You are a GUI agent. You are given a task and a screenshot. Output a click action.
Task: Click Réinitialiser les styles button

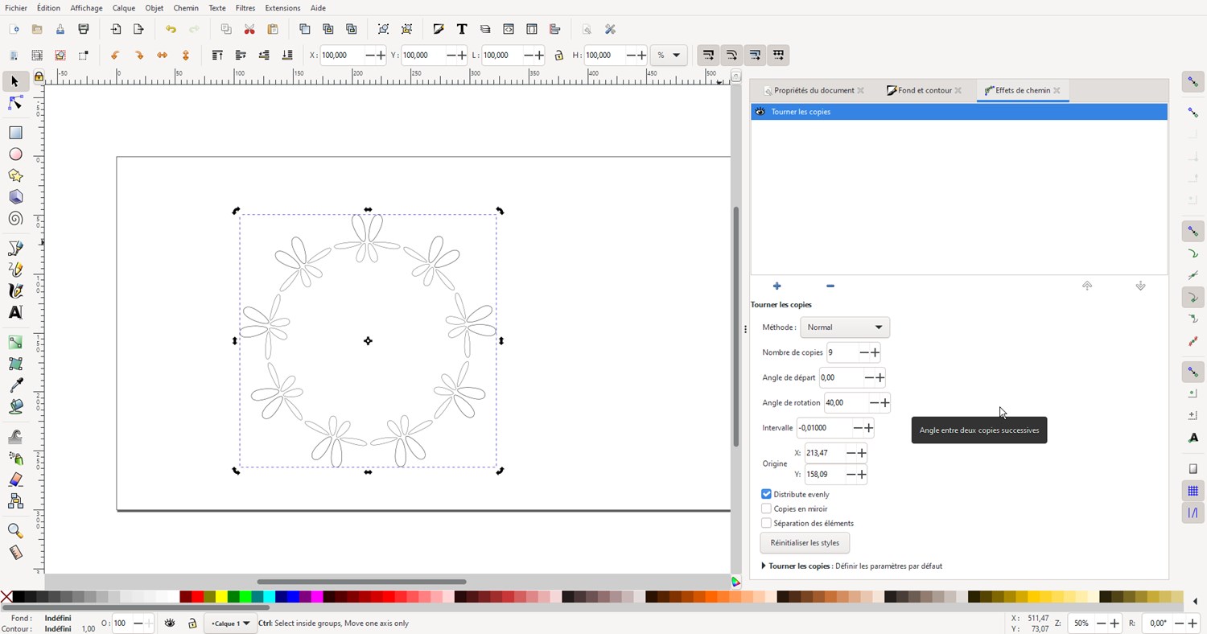[805, 543]
